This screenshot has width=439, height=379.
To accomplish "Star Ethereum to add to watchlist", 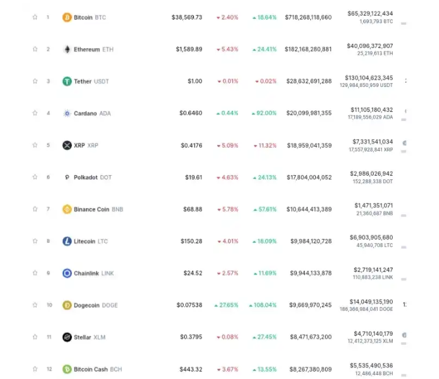I will pos(35,49).
